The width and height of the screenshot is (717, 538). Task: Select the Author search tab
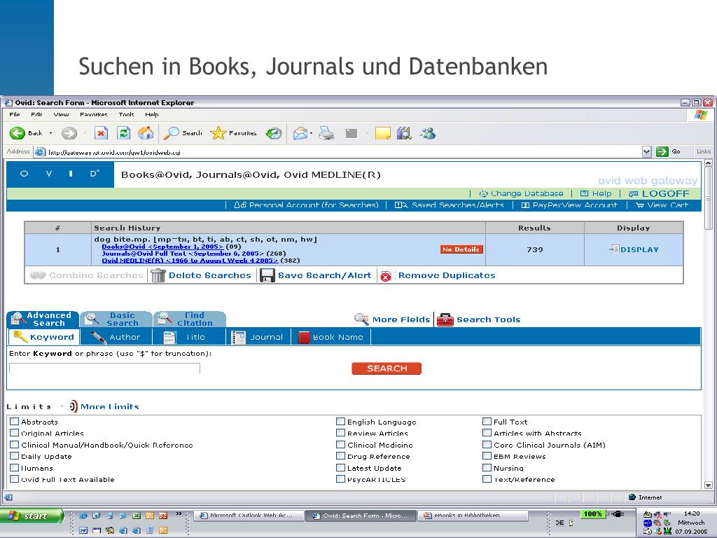pos(116,337)
